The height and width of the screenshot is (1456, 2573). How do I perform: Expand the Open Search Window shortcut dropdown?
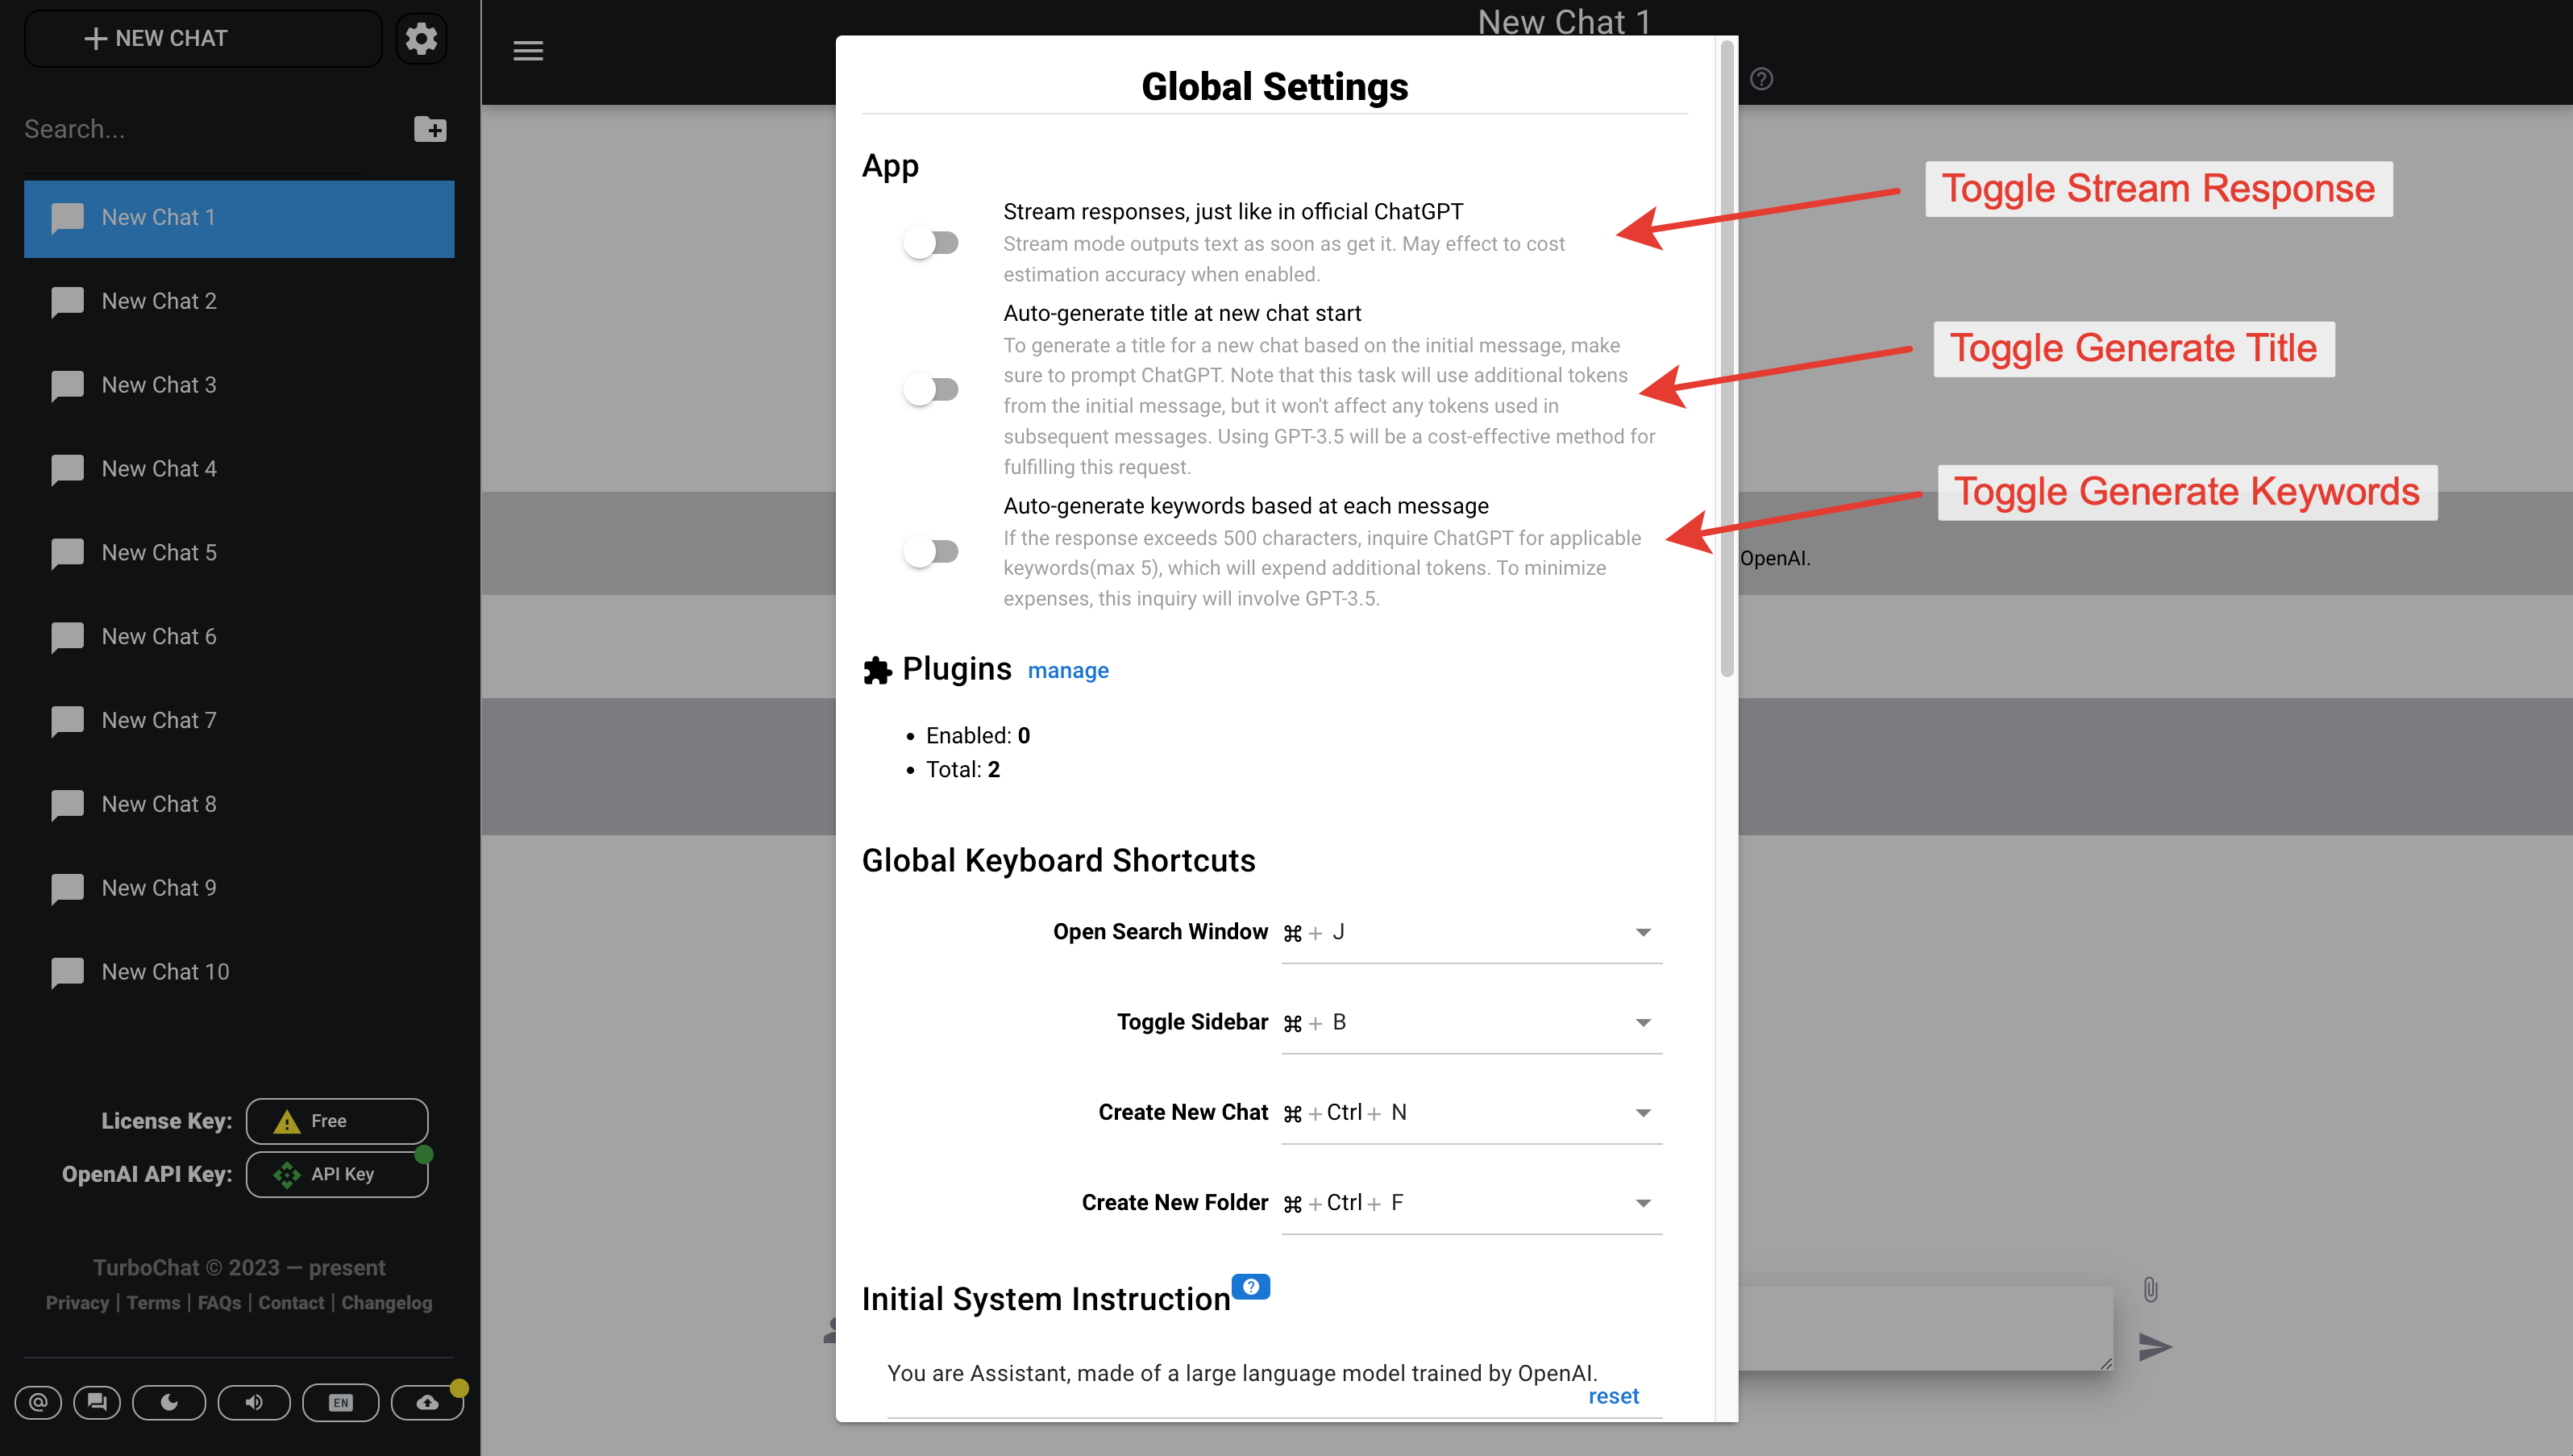point(1642,932)
